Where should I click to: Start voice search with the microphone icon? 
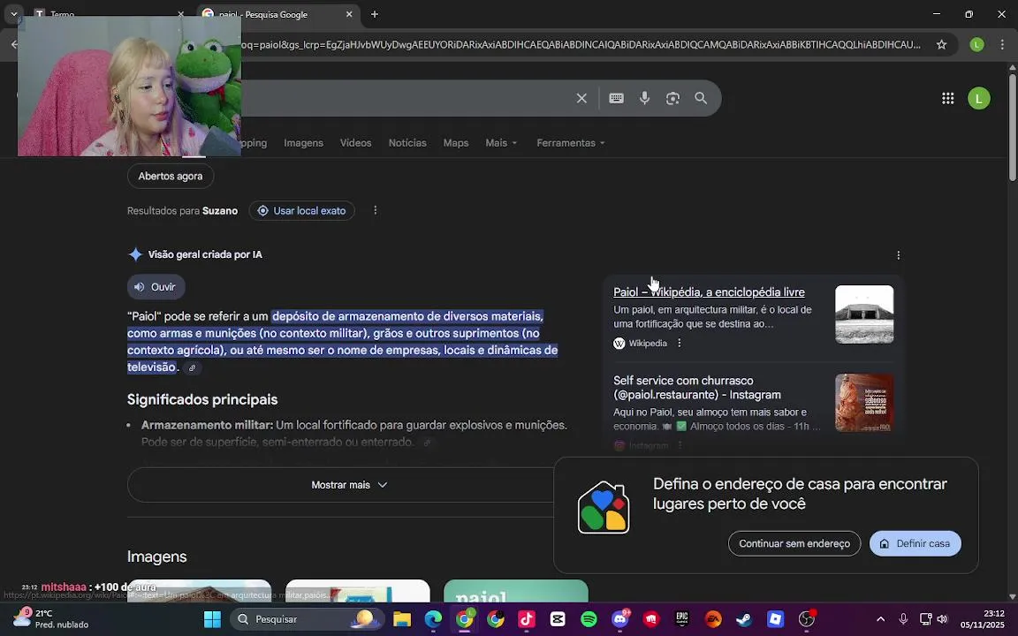point(644,98)
